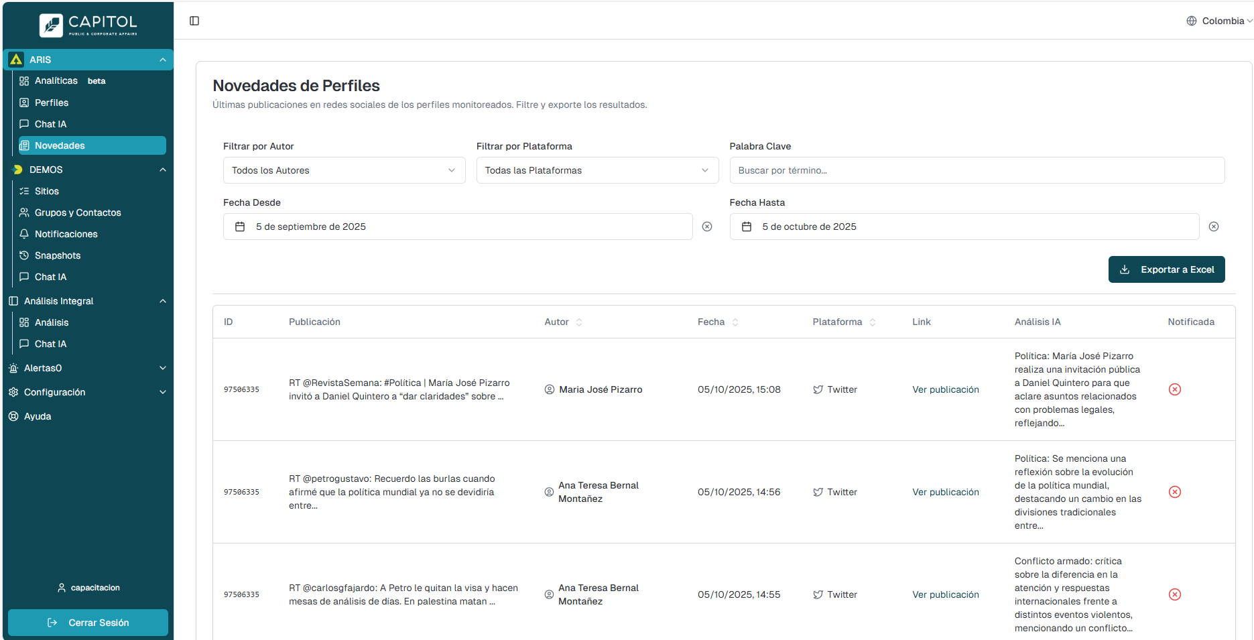Open the Todas las Plataformas dropdown

coord(597,170)
